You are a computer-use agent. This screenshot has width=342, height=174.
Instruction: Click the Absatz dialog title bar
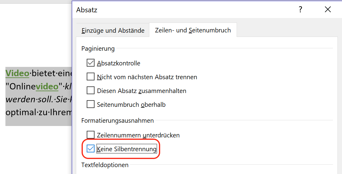pos(185,10)
